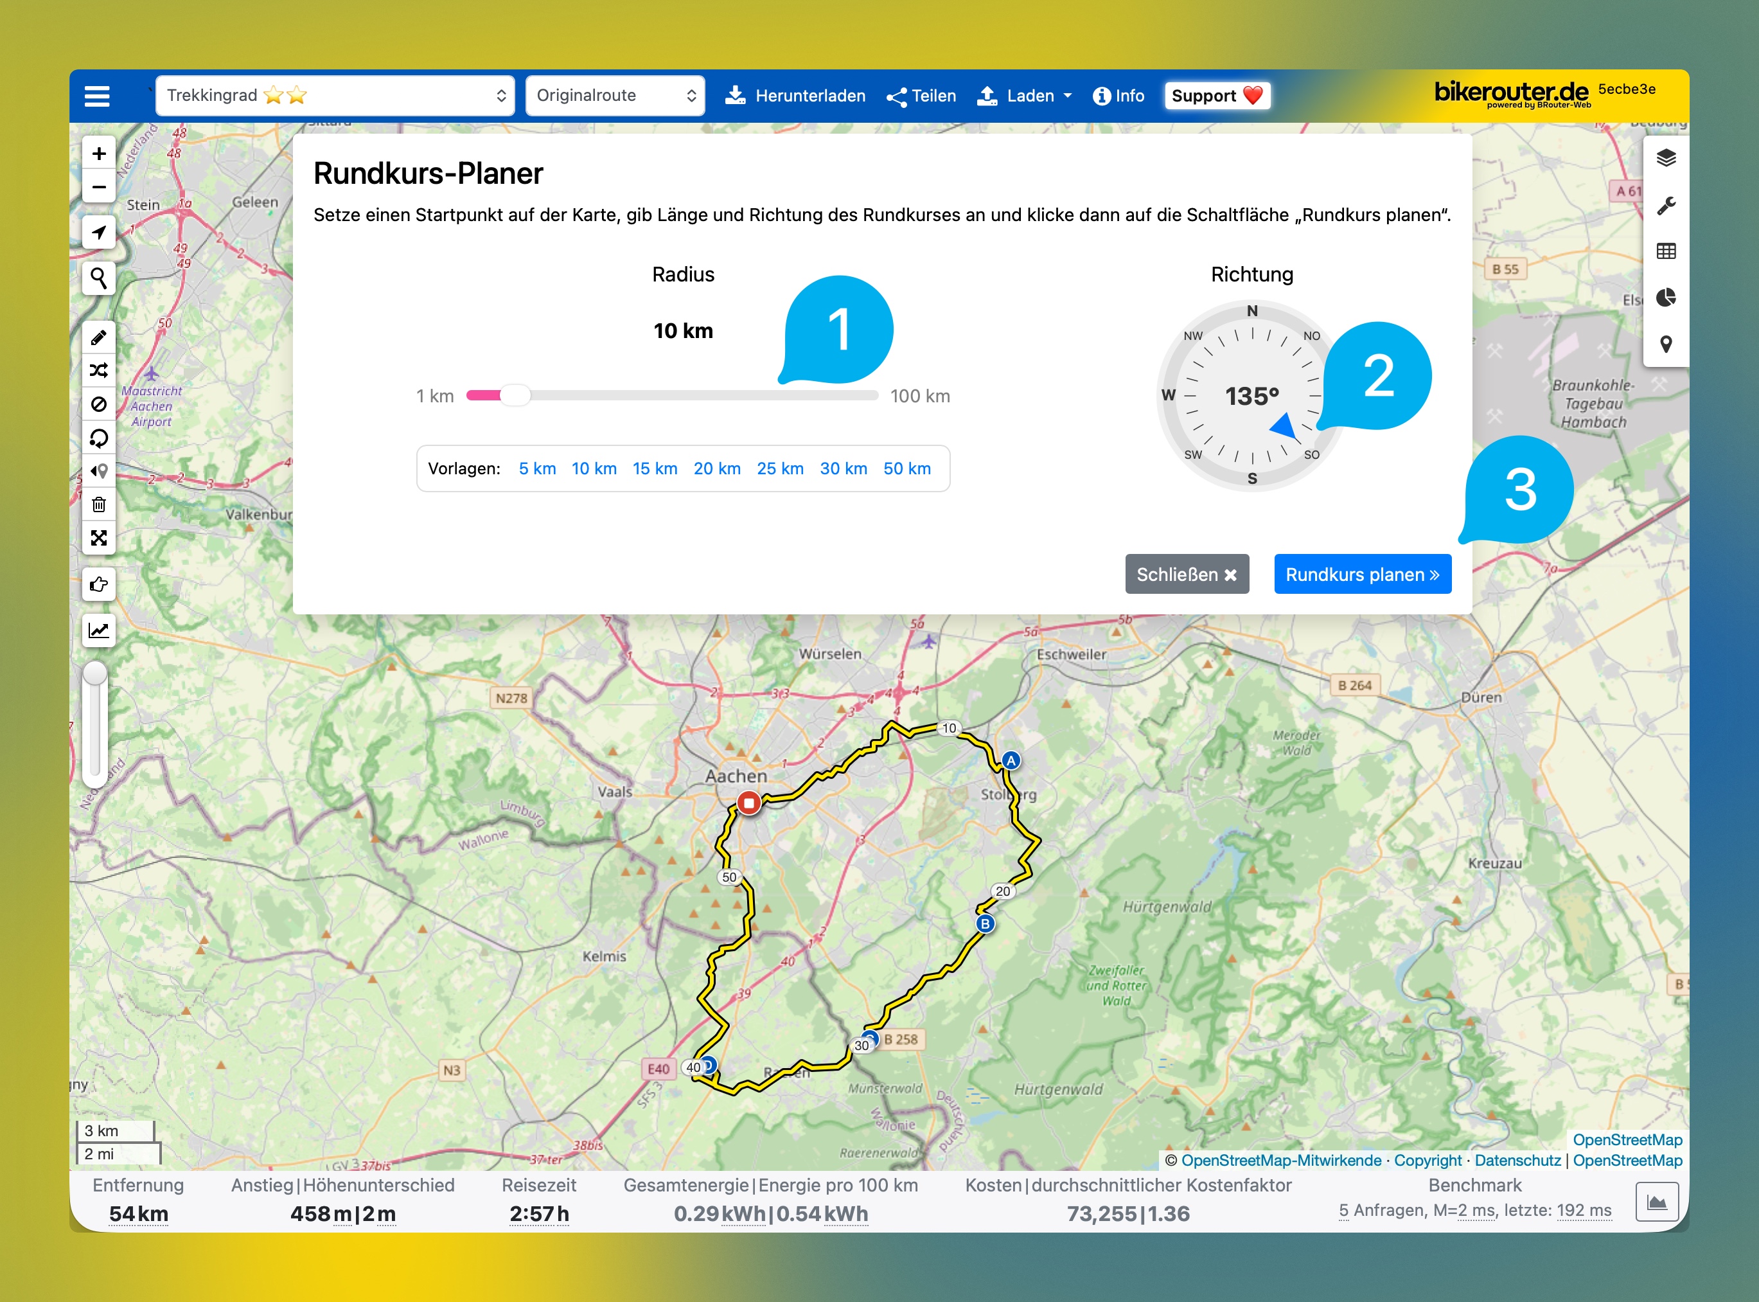Select the 25 km preset link

click(780, 468)
